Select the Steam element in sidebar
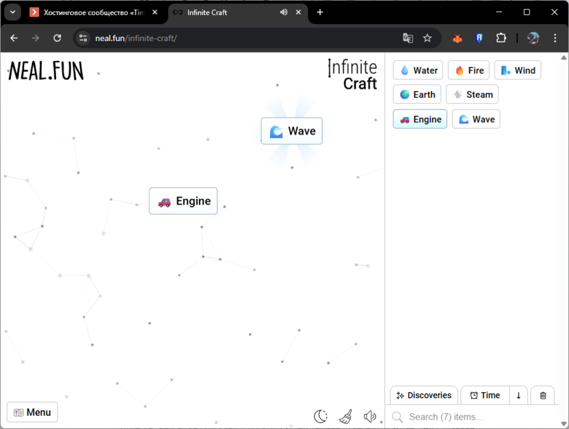569x429 pixels. click(x=472, y=94)
